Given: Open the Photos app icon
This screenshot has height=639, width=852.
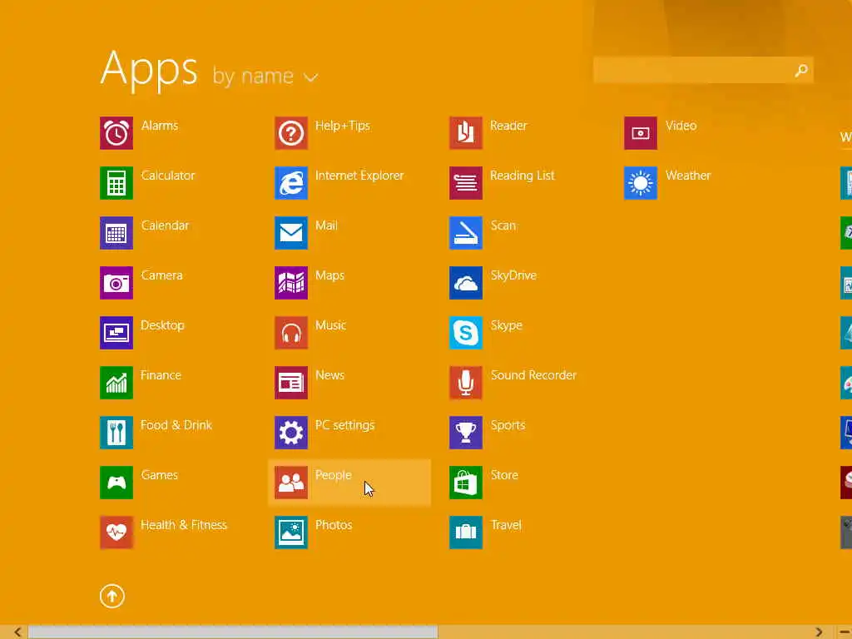Looking at the screenshot, I should click(291, 532).
